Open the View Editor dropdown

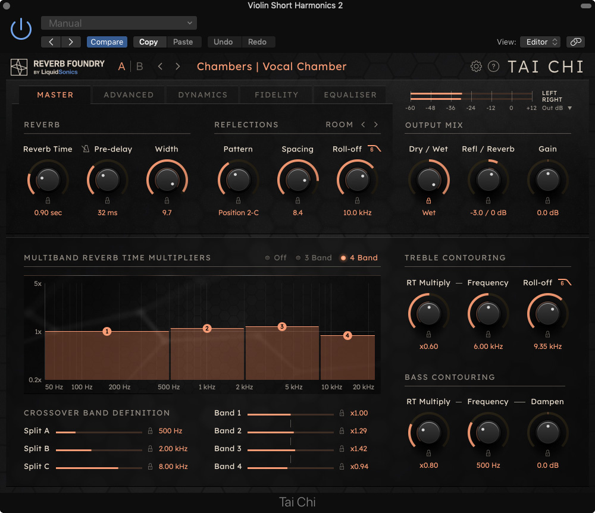[541, 42]
